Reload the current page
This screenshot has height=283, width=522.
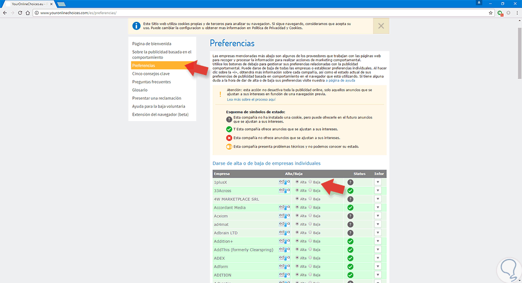click(x=20, y=13)
